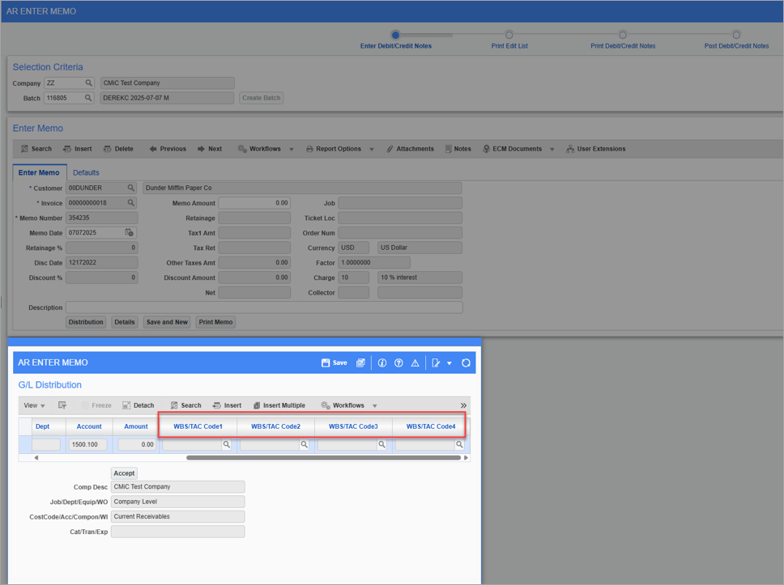Click the horizontal scrollbar in G/L Distribution grid
Screen dimensions: 784x585
[323, 458]
